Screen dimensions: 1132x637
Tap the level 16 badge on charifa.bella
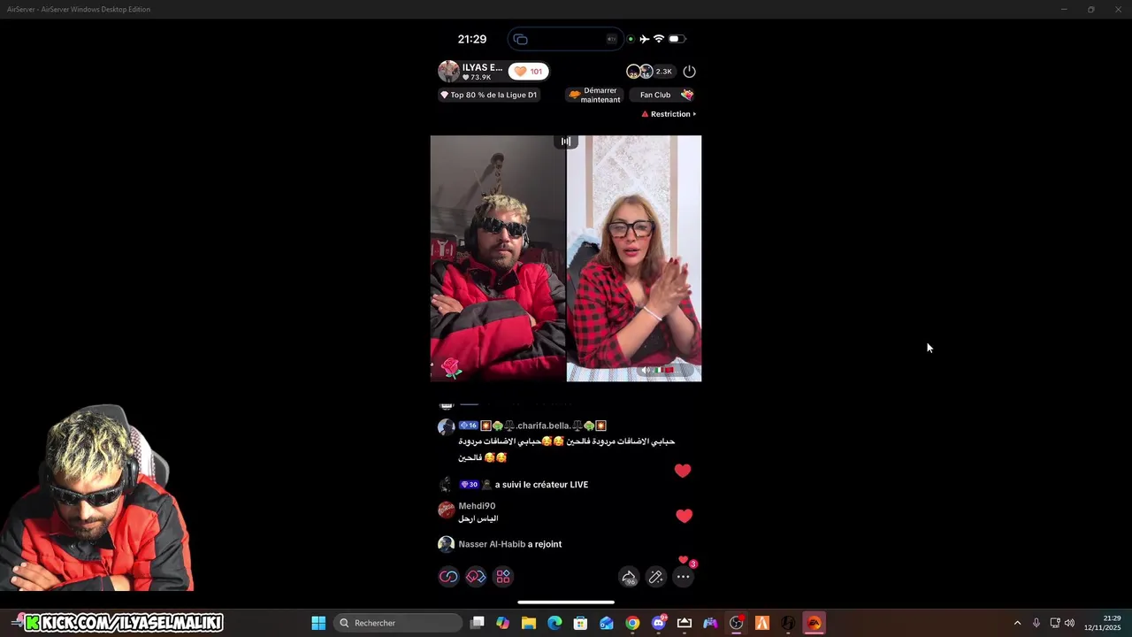click(468, 426)
